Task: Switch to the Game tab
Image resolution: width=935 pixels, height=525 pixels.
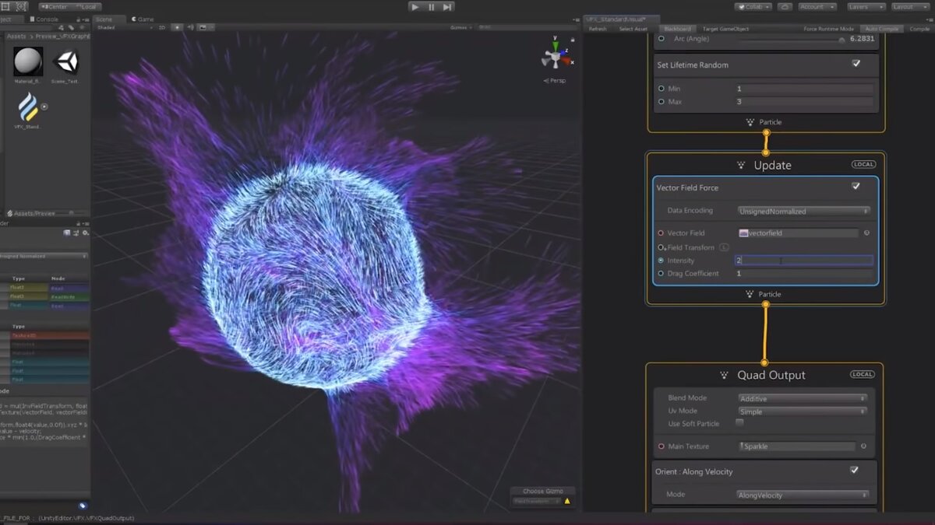Action: (144, 19)
